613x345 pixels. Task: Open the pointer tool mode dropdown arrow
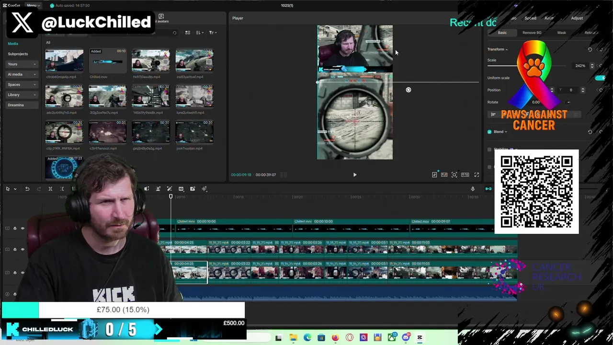pyautogui.click(x=15, y=189)
